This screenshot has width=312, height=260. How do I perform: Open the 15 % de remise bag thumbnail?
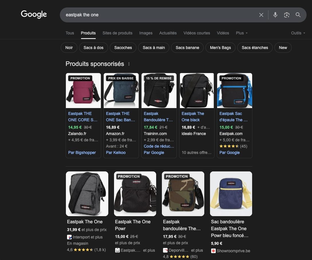[159, 91]
